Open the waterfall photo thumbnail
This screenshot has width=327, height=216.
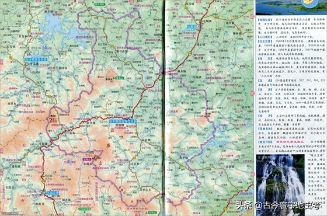(x=280, y=185)
